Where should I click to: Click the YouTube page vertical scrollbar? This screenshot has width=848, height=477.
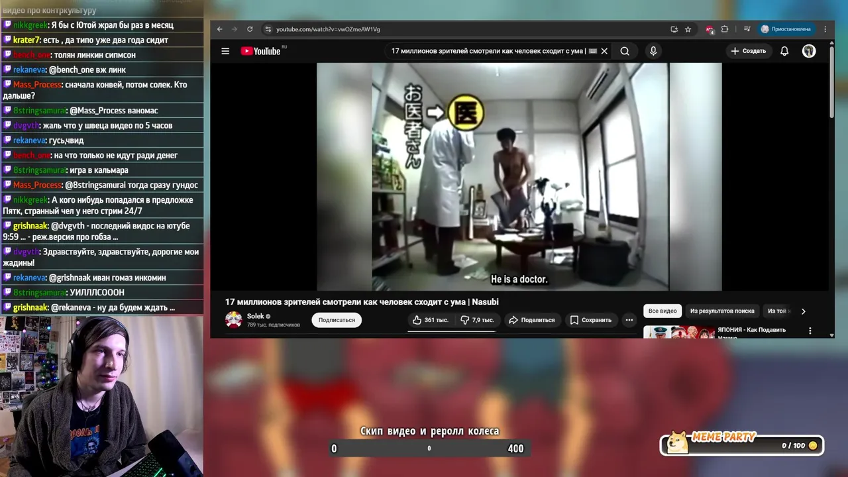pos(831,82)
